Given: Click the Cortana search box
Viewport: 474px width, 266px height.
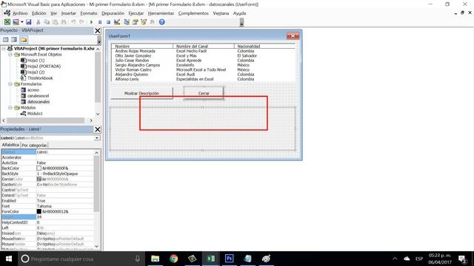Looking at the screenshot, I should (81, 259).
